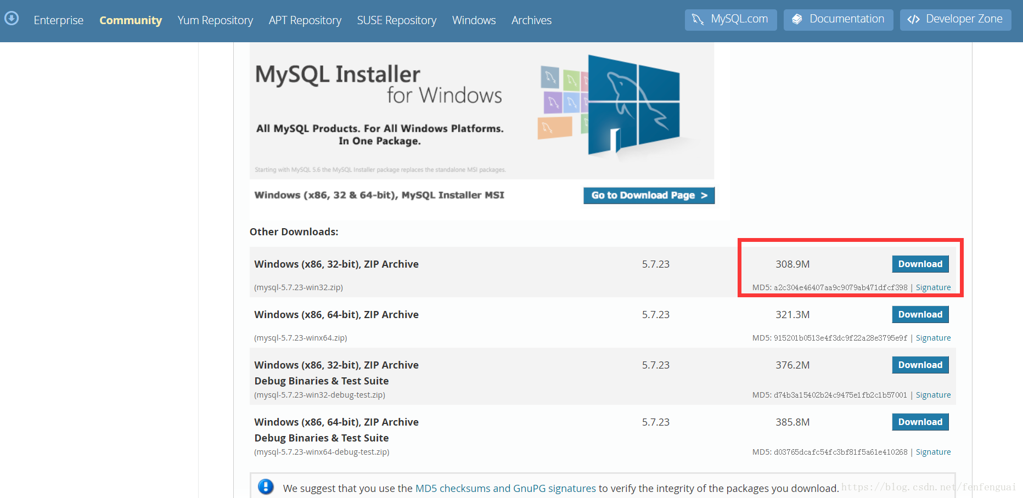1023x498 pixels.
Task: Select the MD5 hash d03765dcafc54fc3bf81f5a61e410268
Action: (840, 452)
